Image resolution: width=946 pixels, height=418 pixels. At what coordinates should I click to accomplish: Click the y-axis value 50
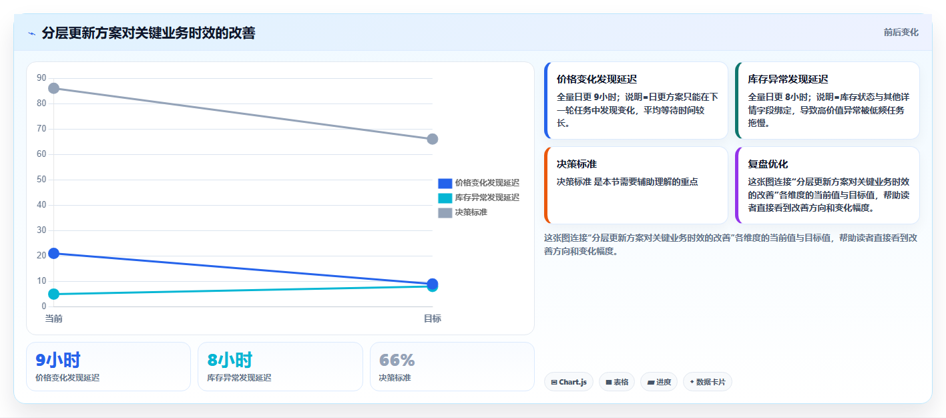click(x=41, y=180)
